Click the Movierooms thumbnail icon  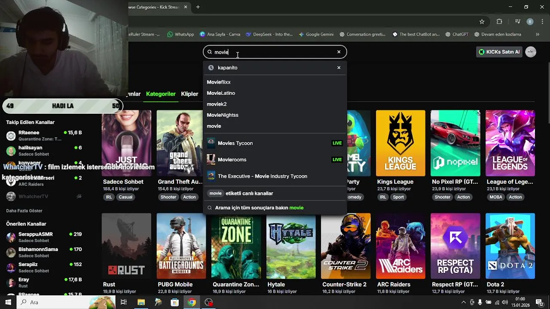pyautogui.click(x=211, y=159)
